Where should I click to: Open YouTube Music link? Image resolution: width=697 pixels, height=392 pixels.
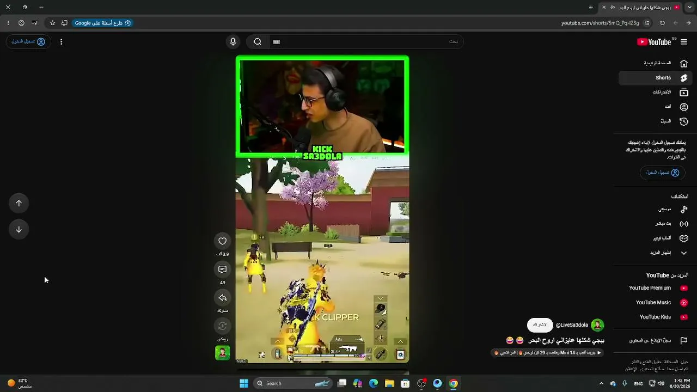coord(656,303)
